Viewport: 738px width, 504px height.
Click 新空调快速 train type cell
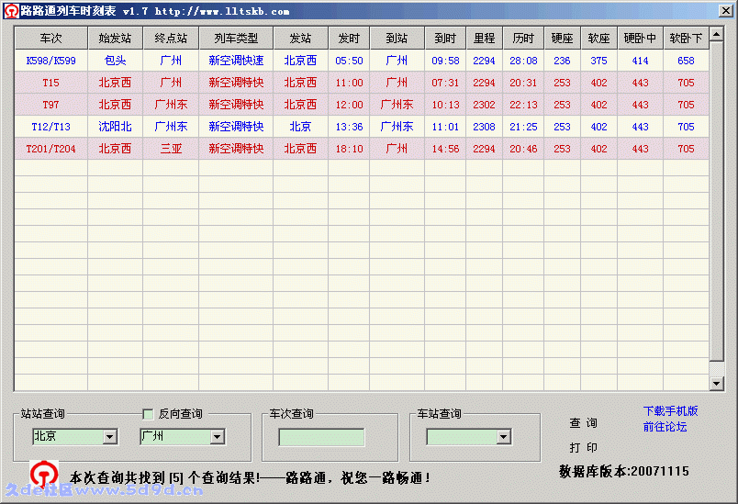tap(236, 61)
